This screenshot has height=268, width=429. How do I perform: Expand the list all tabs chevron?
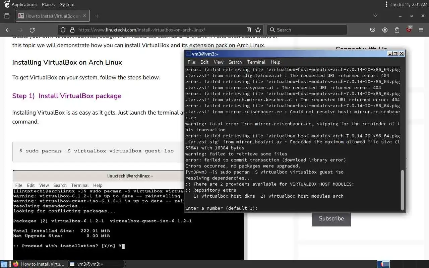click(x=375, y=16)
